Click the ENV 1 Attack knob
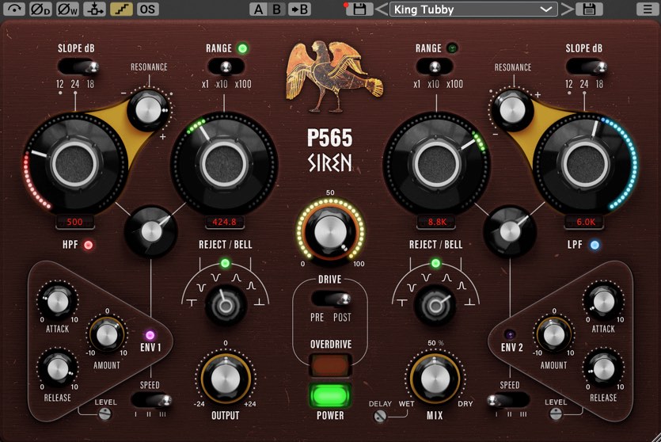This screenshot has height=442, width=661. pyautogui.click(x=58, y=301)
